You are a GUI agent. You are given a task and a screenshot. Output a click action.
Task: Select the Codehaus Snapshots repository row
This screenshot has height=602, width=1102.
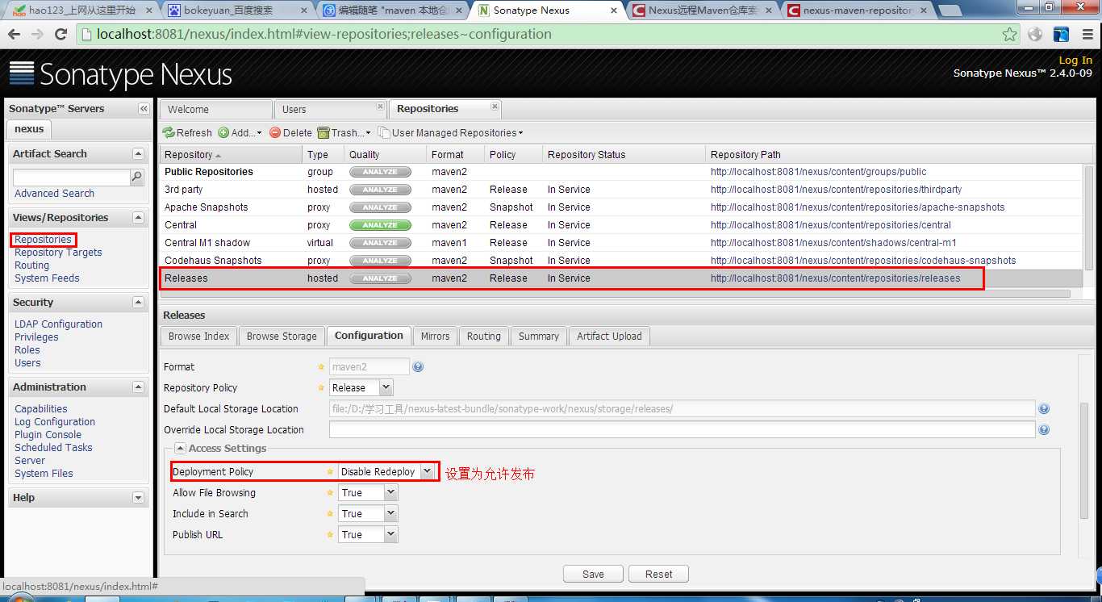620,261
